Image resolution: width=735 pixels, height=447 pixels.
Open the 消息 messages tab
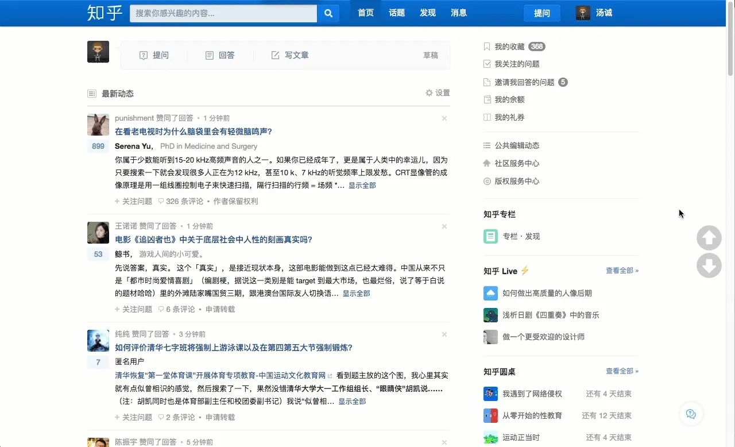click(458, 13)
